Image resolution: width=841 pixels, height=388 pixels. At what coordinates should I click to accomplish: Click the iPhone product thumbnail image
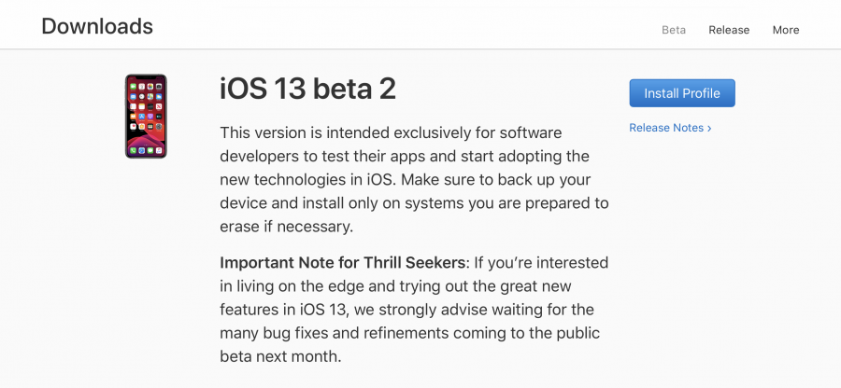click(x=146, y=117)
